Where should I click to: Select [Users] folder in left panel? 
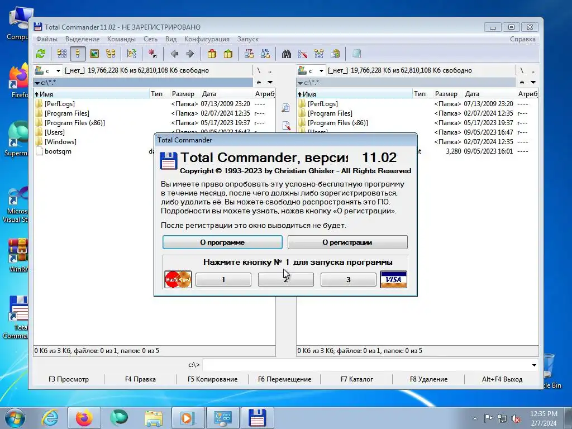pos(55,132)
